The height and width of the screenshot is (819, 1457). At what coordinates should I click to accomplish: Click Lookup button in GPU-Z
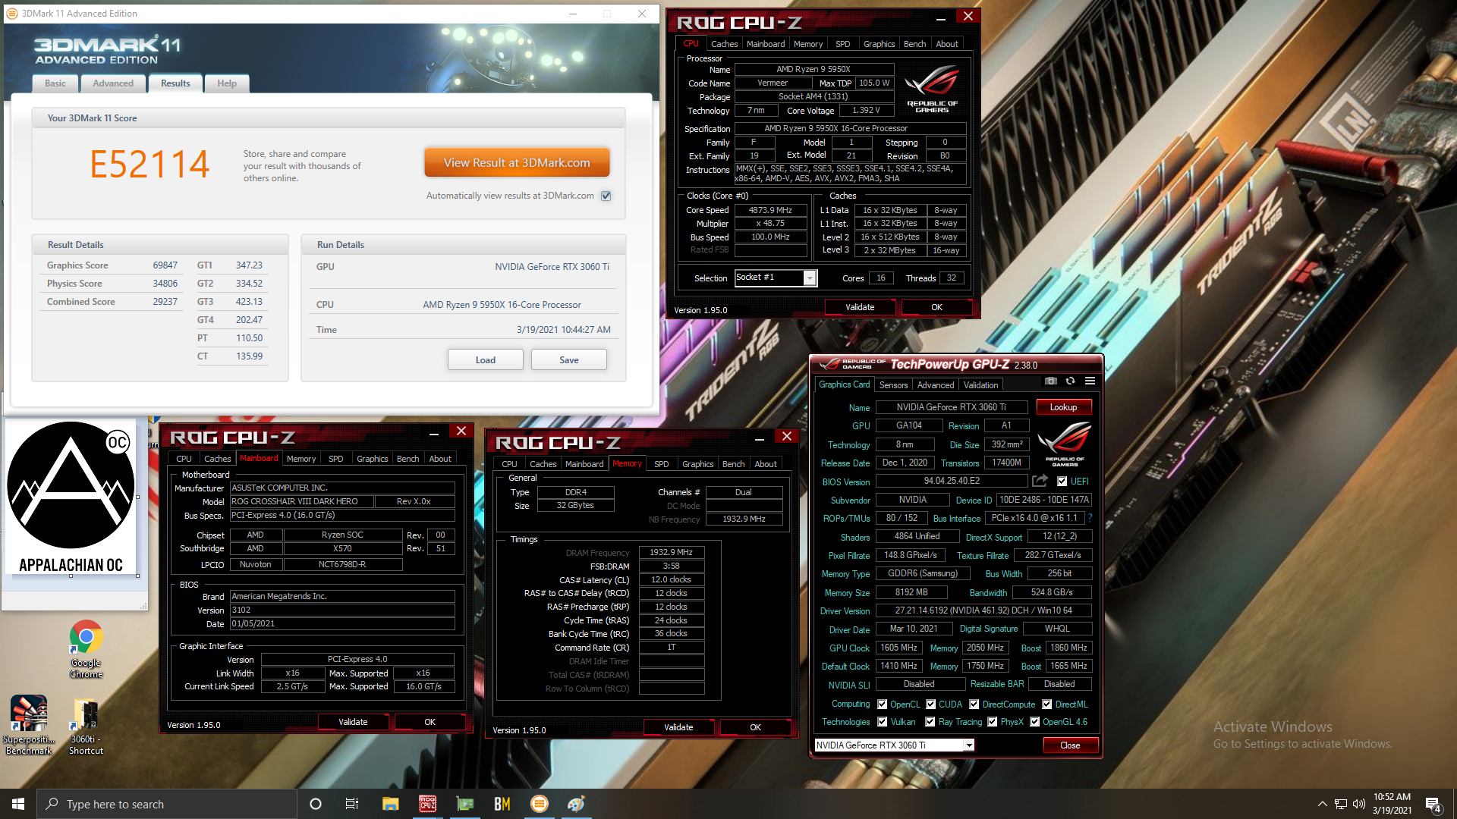point(1063,407)
